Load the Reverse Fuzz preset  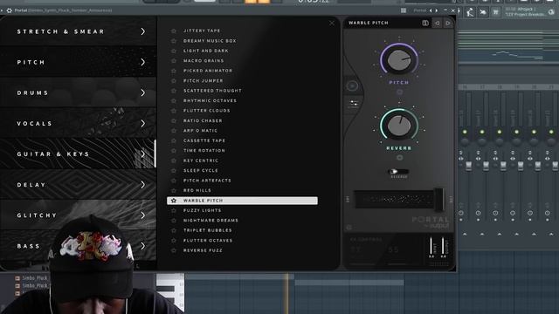click(x=203, y=250)
